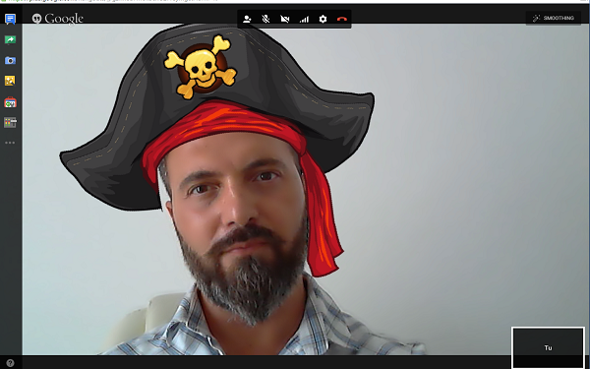590x369 pixels.
Task: Open the red toolbox app icon
Action: click(10, 102)
